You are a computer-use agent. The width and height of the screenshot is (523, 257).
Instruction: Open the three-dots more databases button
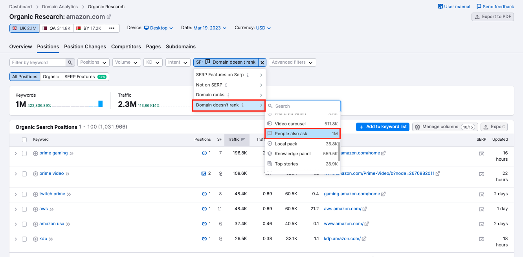coord(112,28)
